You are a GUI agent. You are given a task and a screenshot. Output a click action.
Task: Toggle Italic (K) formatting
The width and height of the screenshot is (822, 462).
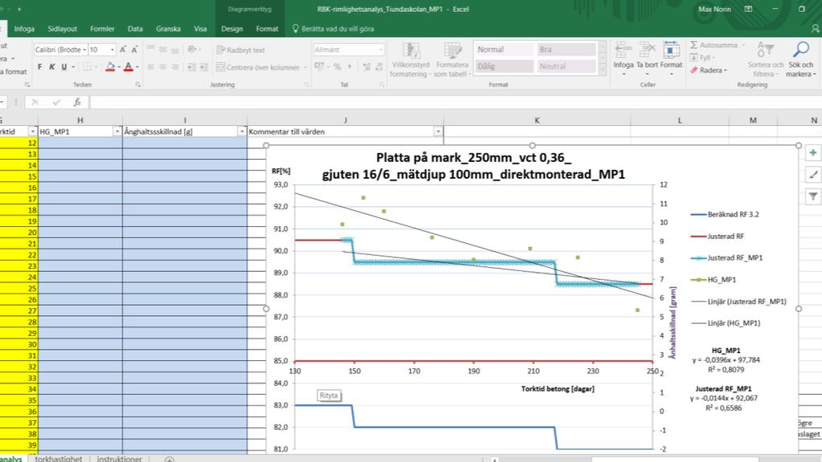pyautogui.click(x=52, y=67)
